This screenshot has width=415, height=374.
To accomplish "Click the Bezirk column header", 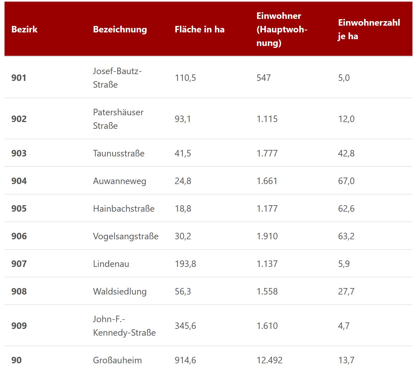I will click(x=25, y=29).
